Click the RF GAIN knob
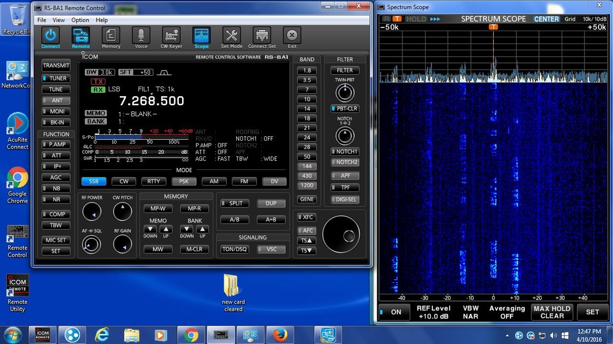 click(123, 244)
